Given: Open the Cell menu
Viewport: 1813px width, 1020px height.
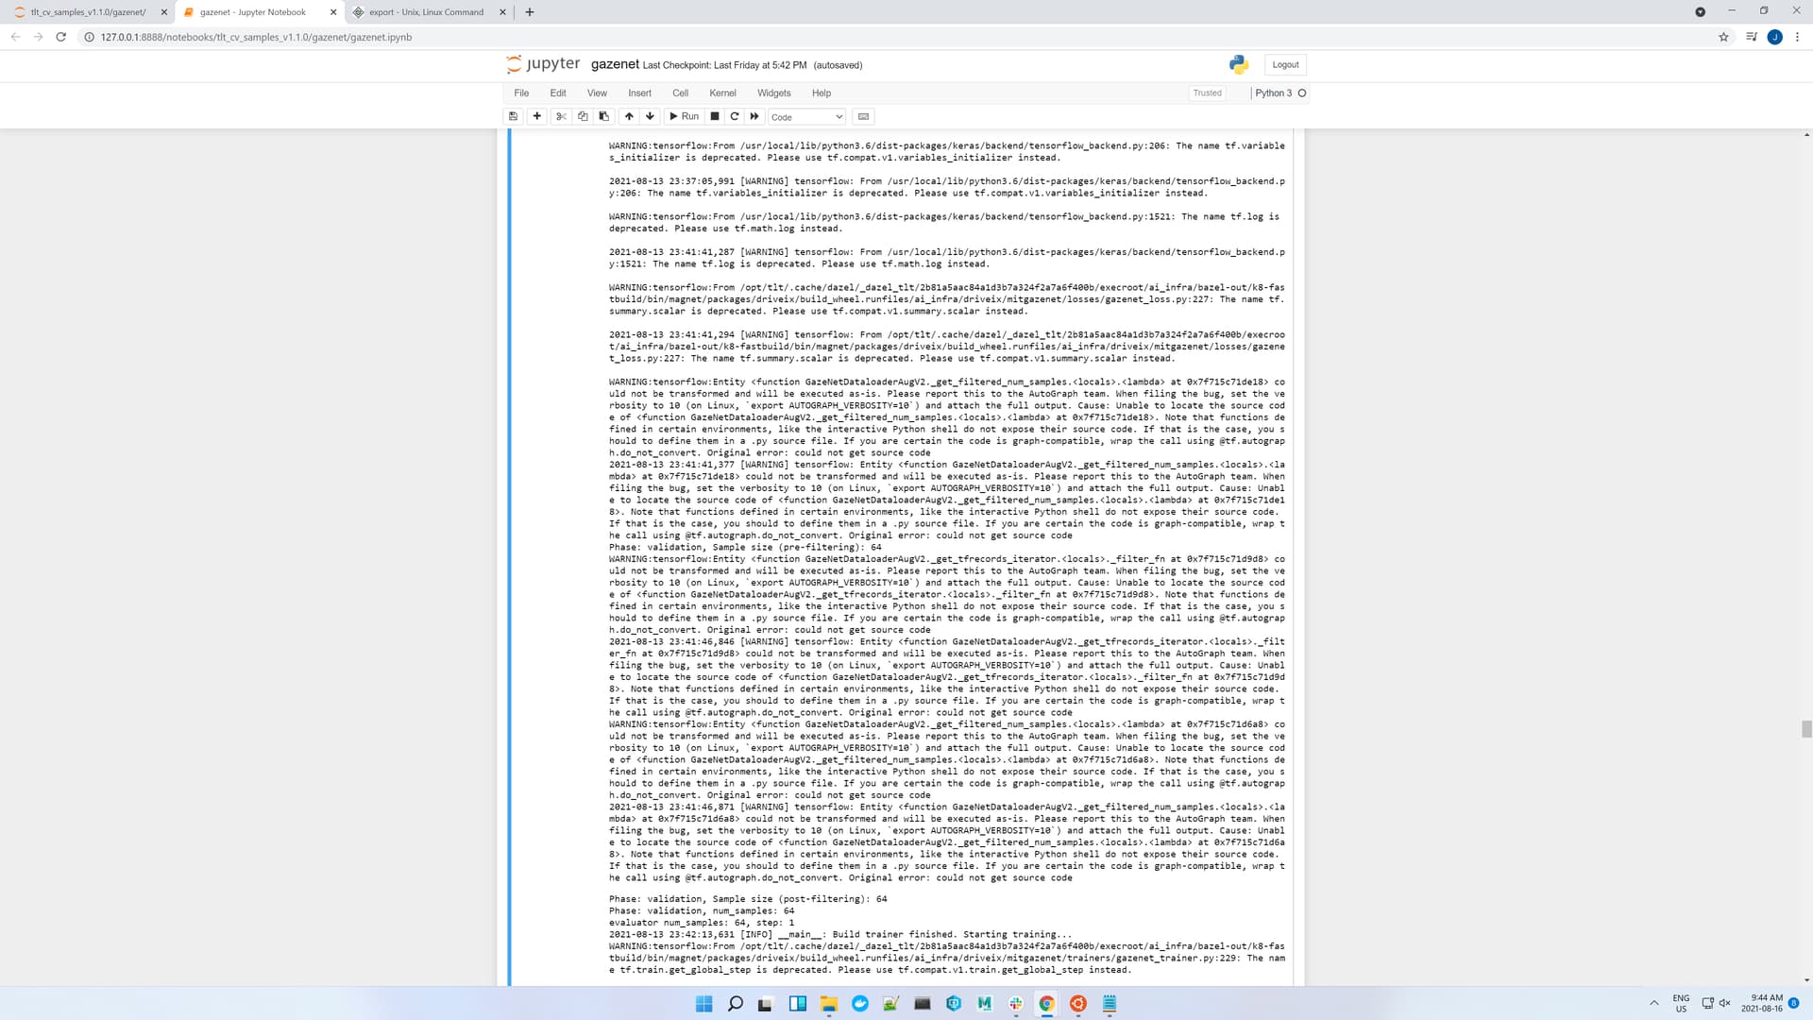Looking at the screenshot, I should pos(680,93).
